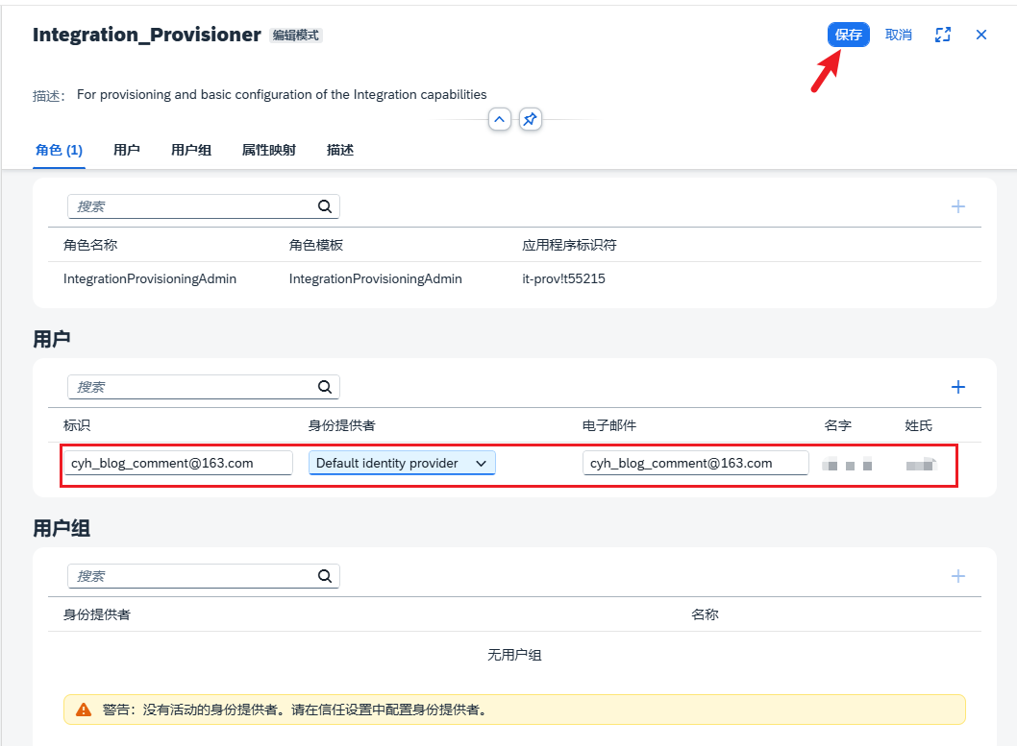Viewport: 1017px width, 746px height.
Task: Open the 属性映射 tab
Action: click(x=268, y=150)
